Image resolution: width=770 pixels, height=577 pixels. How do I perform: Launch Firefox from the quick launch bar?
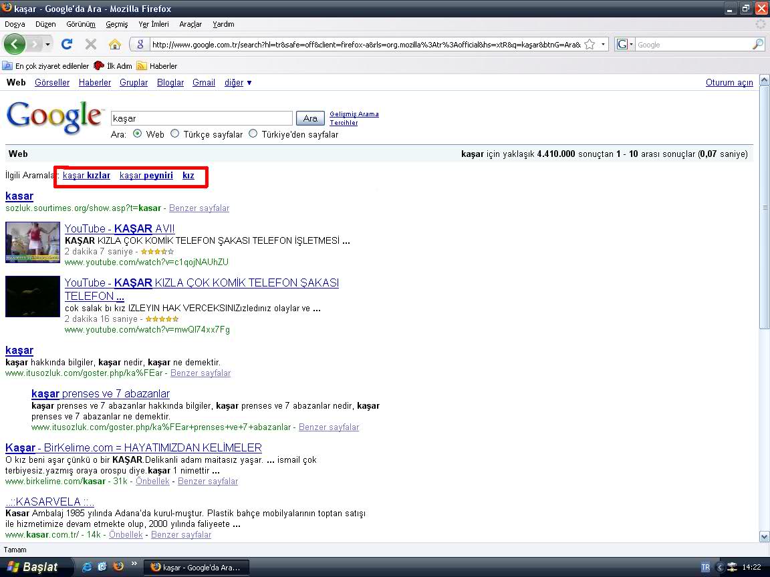[118, 567]
